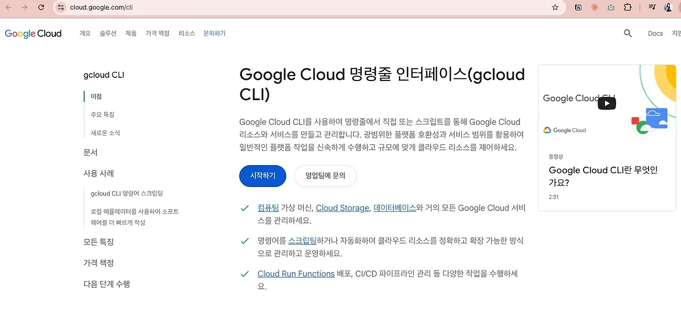This screenshot has height=310, width=681.
Task: Open the video card thumbnail
Action: pos(607,103)
